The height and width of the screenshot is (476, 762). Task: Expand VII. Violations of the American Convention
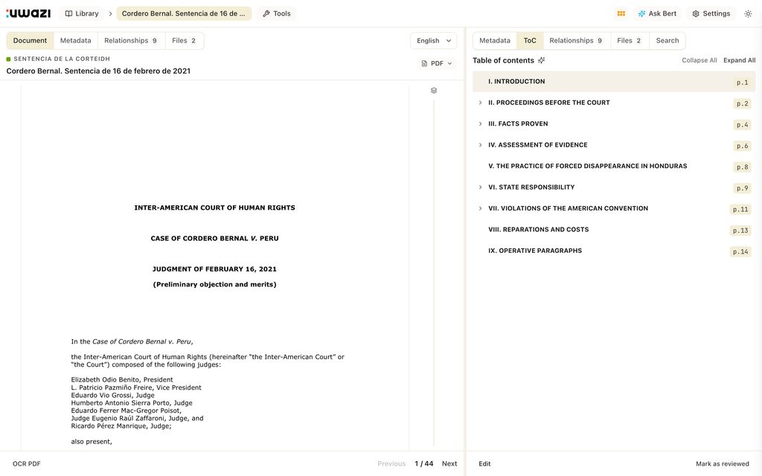(x=480, y=208)
